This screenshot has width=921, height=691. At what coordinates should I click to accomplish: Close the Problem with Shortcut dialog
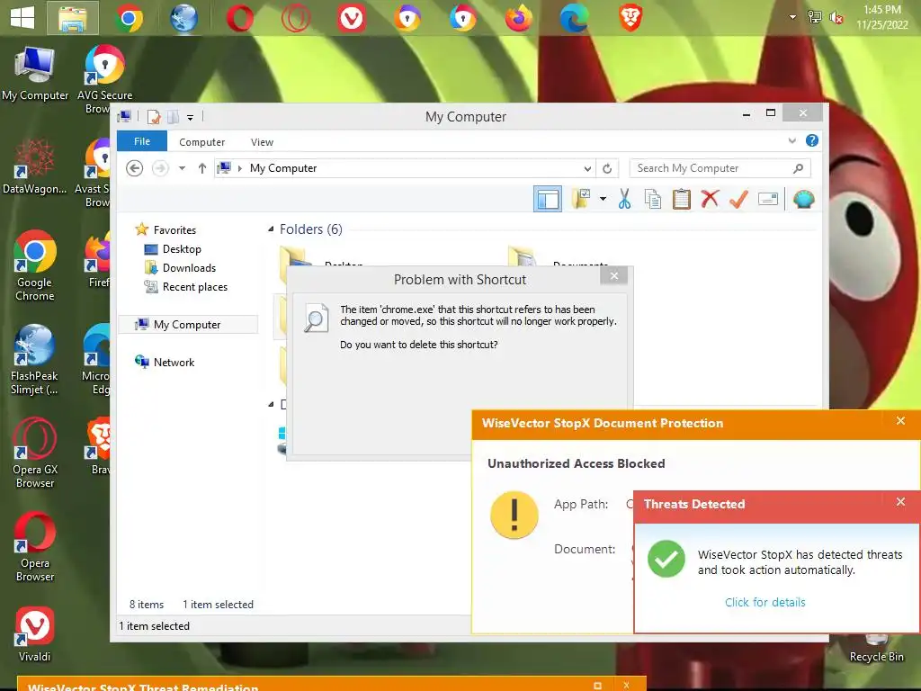(613, 276)
